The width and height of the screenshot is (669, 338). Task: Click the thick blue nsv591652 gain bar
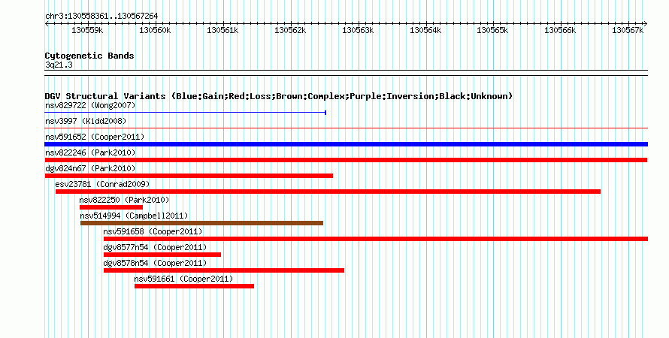click(347, 144)
